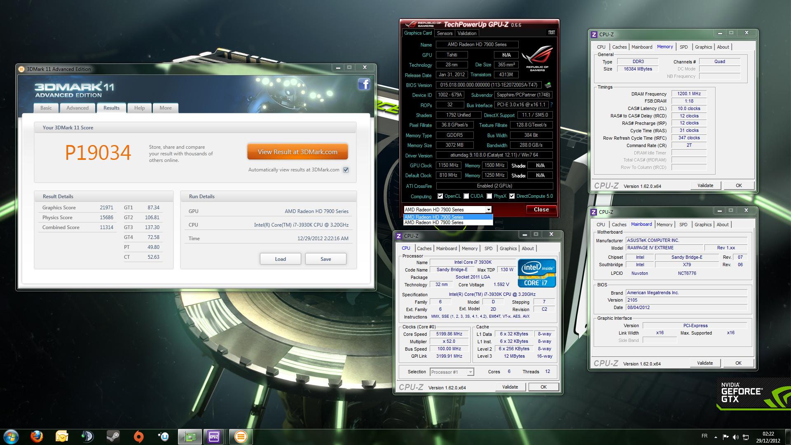This screenshot has height=445, width=791.
Task: Open Graphics tab in CPU-Z Mainboard window
Action: pyautogui.click(x=703, y=225)
